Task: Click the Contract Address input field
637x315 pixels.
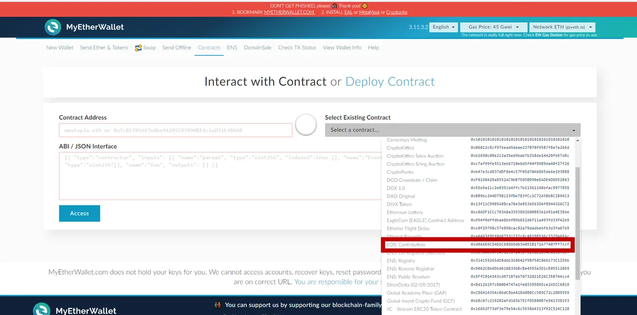Action: tap(176, 130)
